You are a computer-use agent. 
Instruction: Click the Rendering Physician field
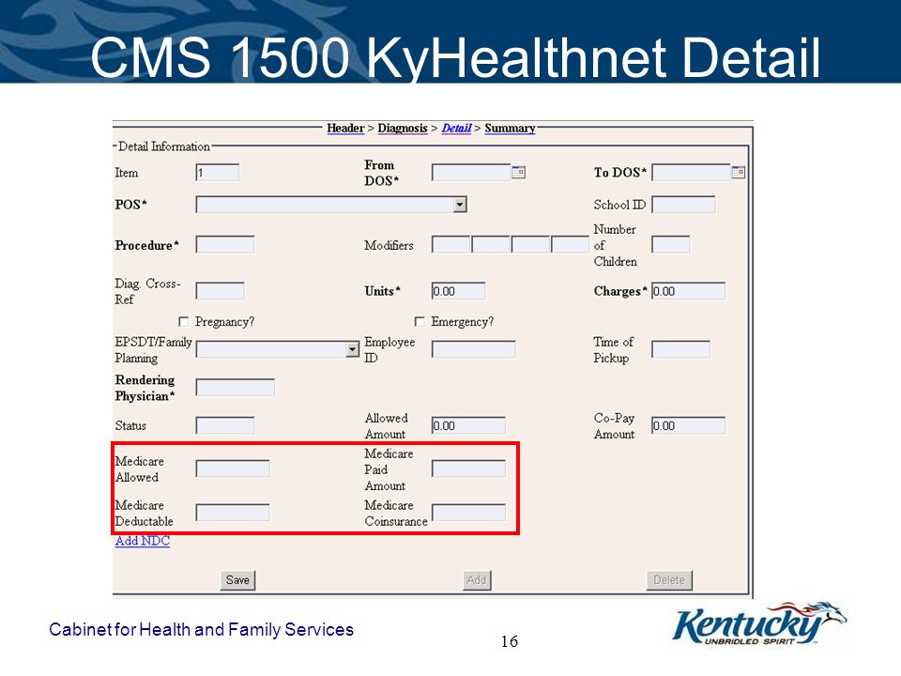[235, 387]
